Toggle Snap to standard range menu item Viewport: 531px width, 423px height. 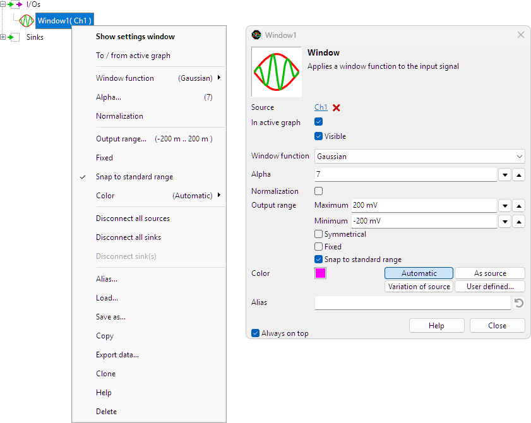tap(149, 177)
